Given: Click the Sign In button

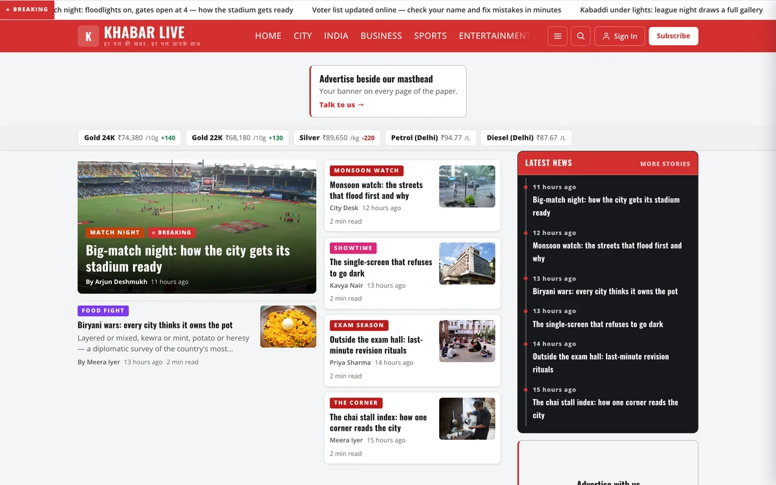Looking at the screenshot, I should click(x=620, y=36).
